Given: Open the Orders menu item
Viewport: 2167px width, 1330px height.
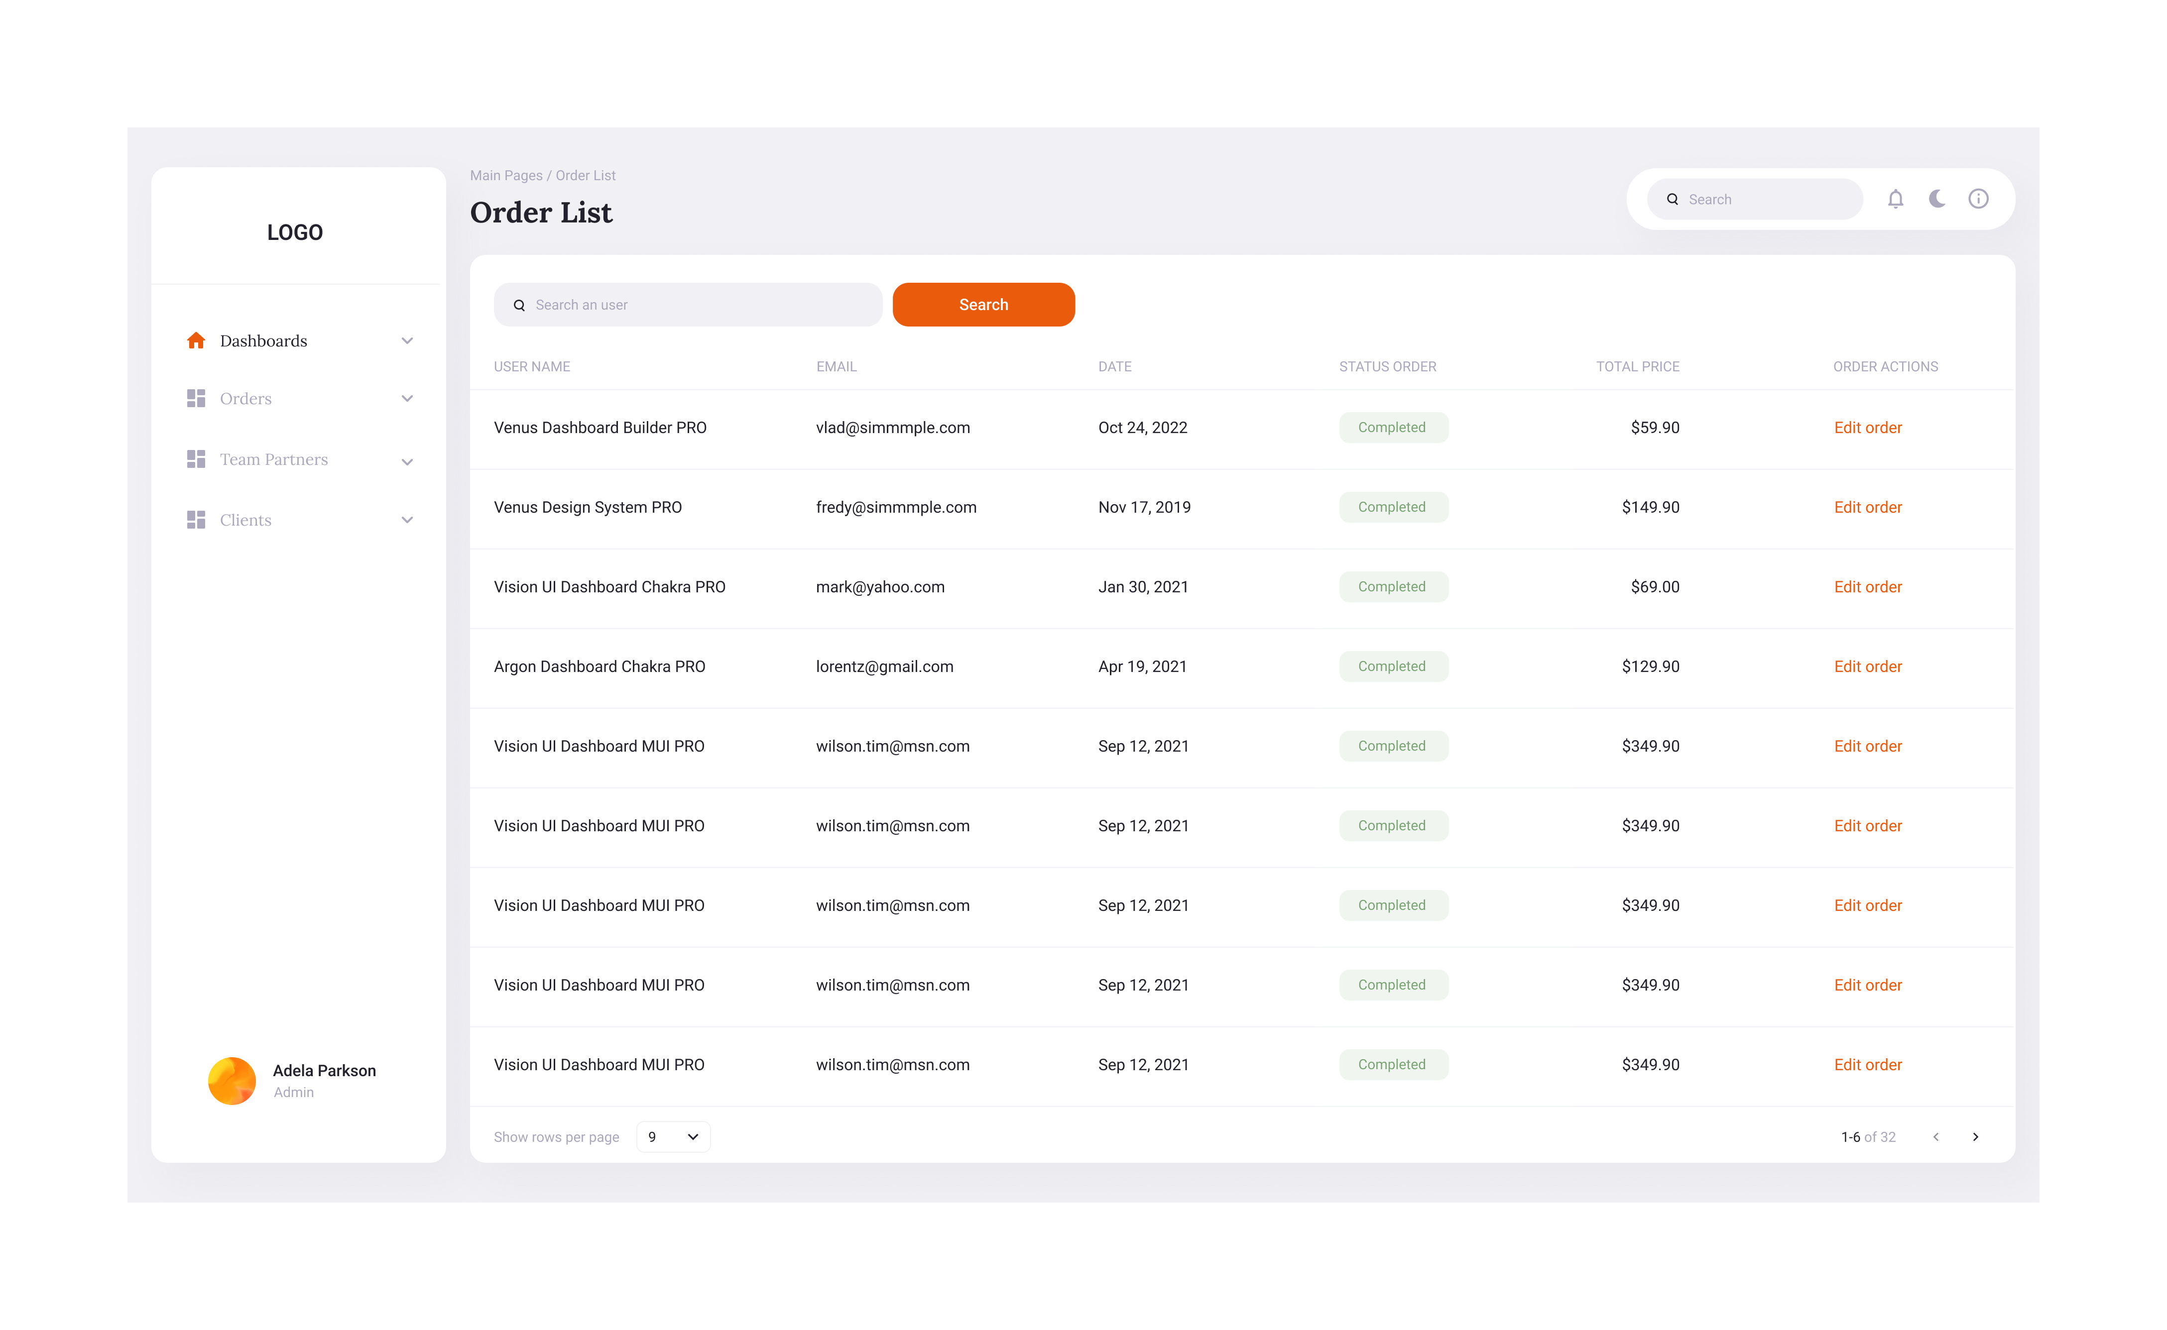Looking at the screenshot, I should (245, 399).
